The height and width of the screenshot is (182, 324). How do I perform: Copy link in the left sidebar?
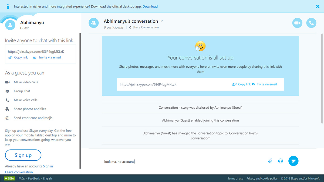coord(18,57)
